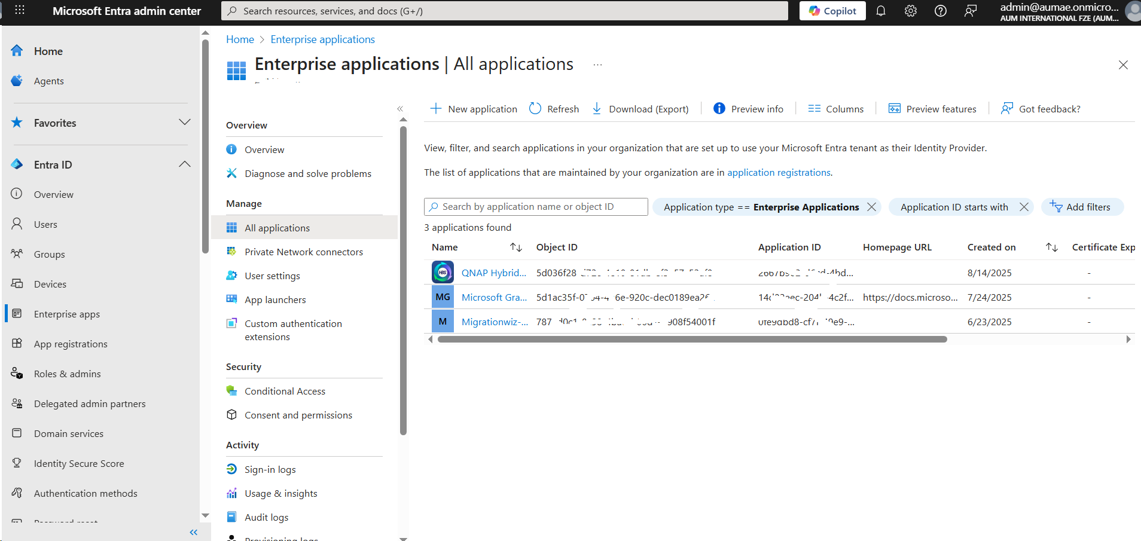This screenshot has height=541, width=1141.
Task: Click the table horizontal scrollbar
Action: [x=692, y=339]
